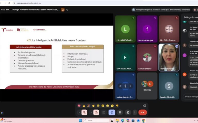Viewport: 198px width, 123px height.
Task: Click the presented slide in main view
Action: [56, 57]
